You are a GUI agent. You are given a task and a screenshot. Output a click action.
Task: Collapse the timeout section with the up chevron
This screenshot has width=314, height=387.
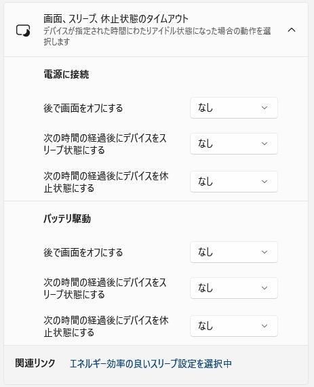click(292, 30)
